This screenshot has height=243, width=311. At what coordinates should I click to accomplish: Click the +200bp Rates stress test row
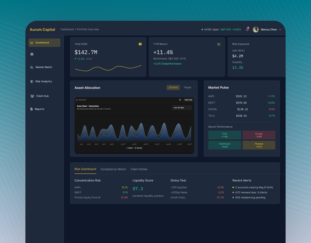point(197,193)
